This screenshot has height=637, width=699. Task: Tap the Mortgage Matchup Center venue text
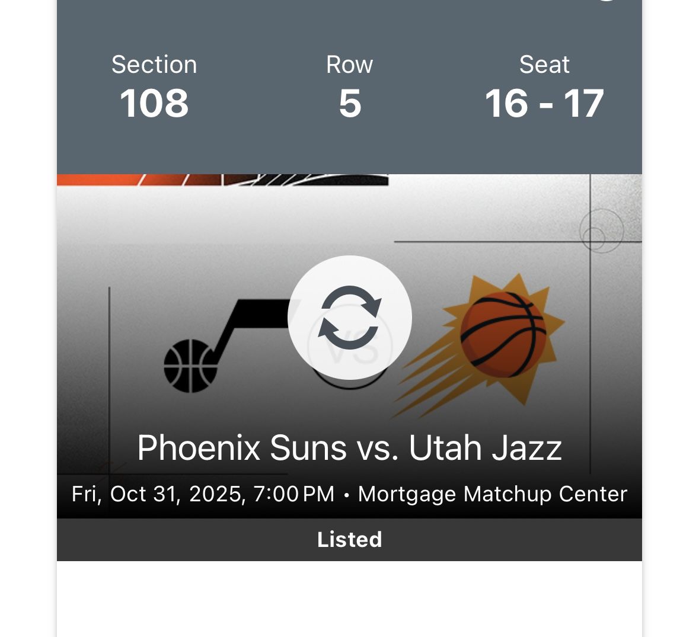point(493,493)
